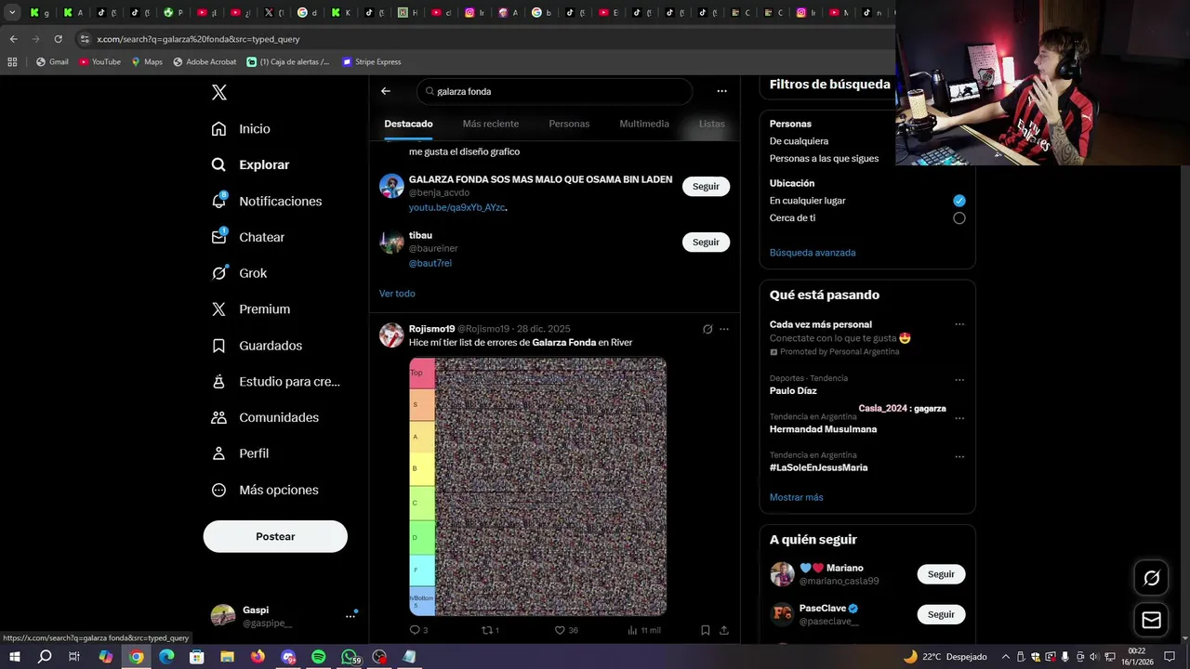Open floating Grok button

pyautogui.click(x=1151, y=578)
